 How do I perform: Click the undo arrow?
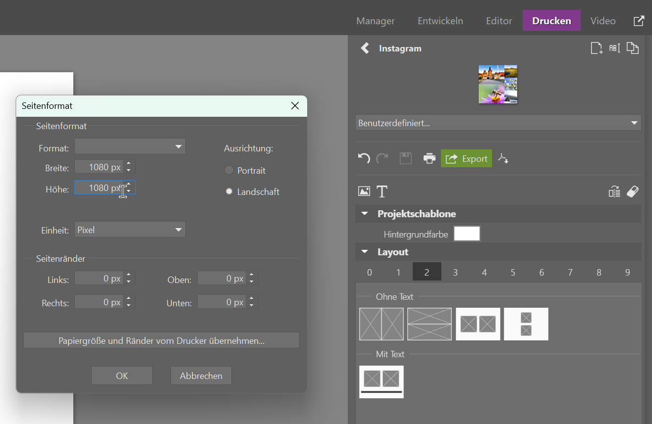tap(364, 159)
